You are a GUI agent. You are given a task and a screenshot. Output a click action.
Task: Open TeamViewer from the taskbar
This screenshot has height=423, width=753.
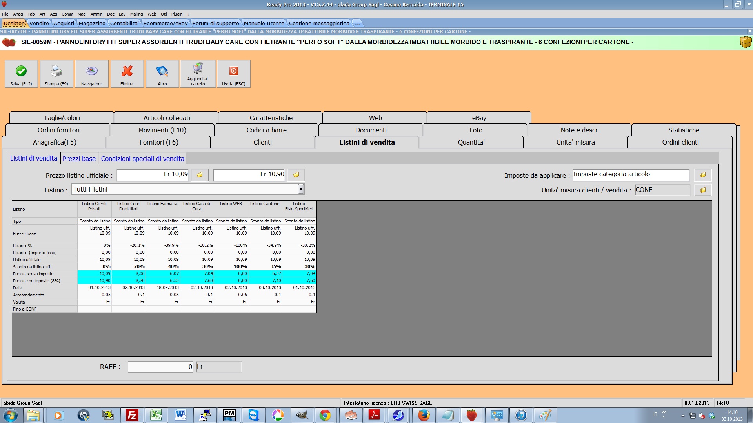coord(253,415)
